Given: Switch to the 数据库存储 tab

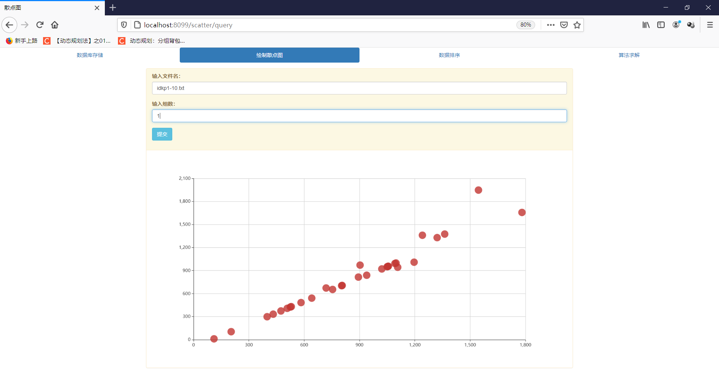Looking at the screenshot, I should [90, 55].
